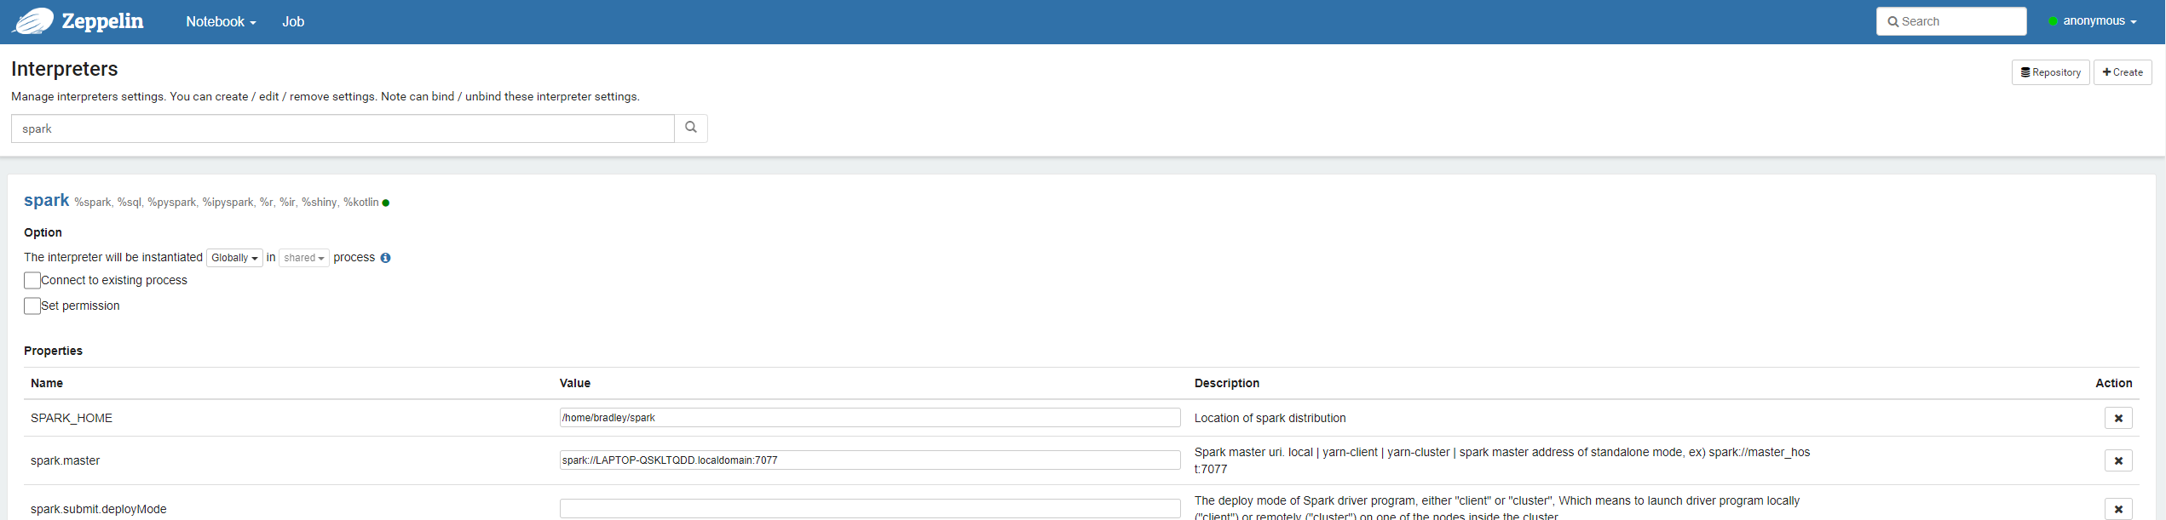This screenshot has width=2166, height=520.
Task: Edit the spark.master value field
Action: coord(870,460)
